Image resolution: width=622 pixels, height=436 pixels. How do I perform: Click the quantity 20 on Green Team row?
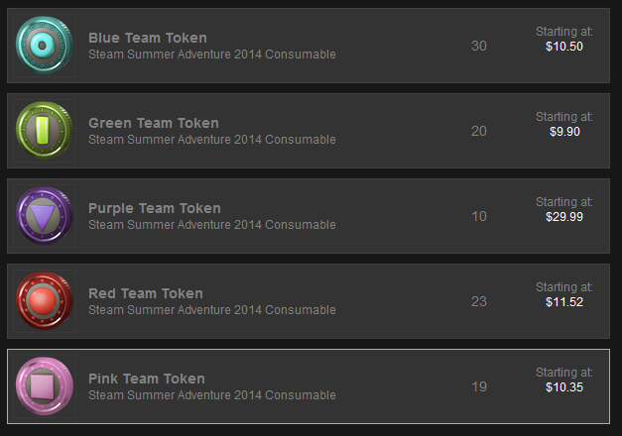479,131
